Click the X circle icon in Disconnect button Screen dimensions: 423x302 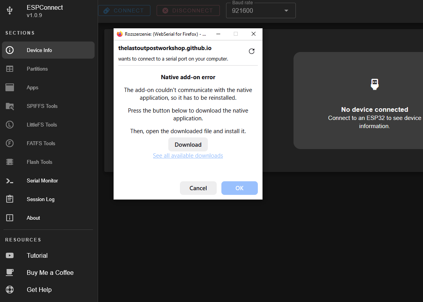pos(166,10)
